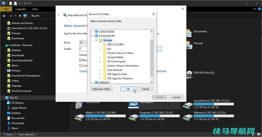This screenshot has height=137, width=262.
Task: Select Websites in sidebar
Action: pos(17,86)
